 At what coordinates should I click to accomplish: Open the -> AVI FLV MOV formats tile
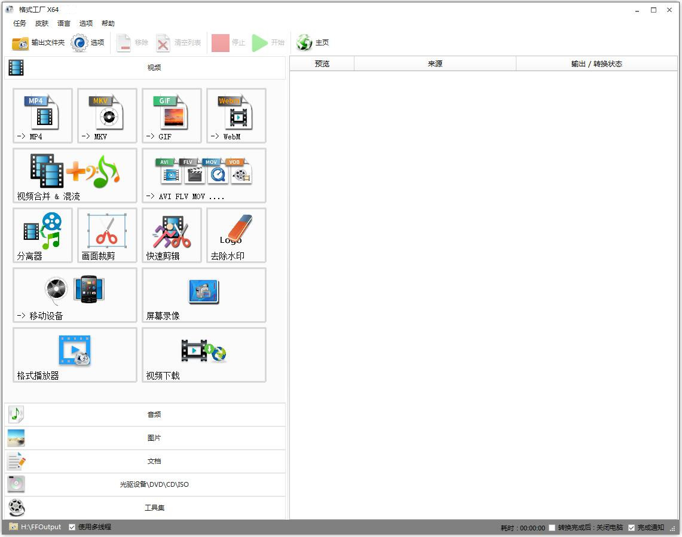click(204, 175)
